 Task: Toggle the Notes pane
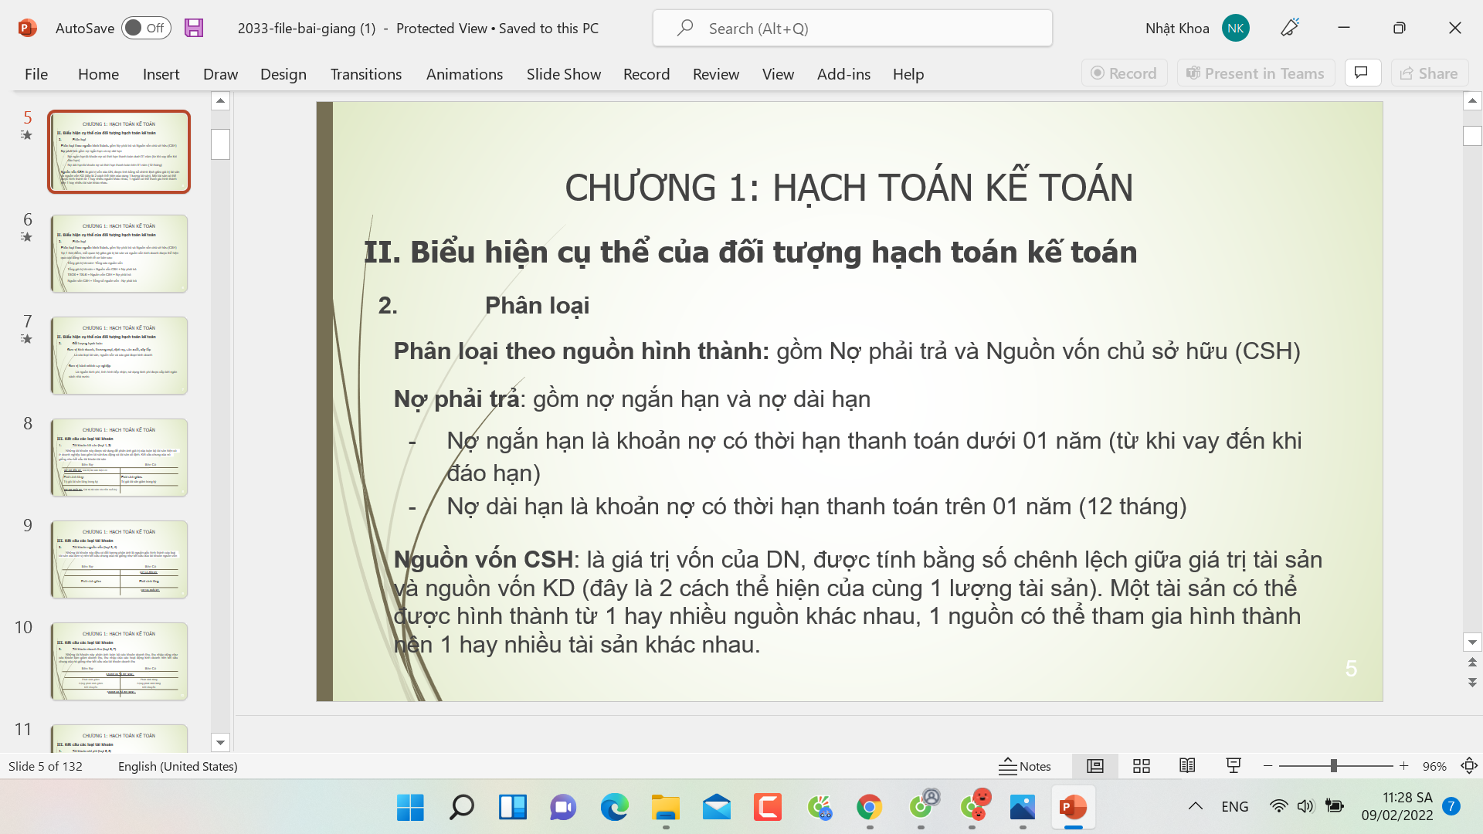[1024, 766]
